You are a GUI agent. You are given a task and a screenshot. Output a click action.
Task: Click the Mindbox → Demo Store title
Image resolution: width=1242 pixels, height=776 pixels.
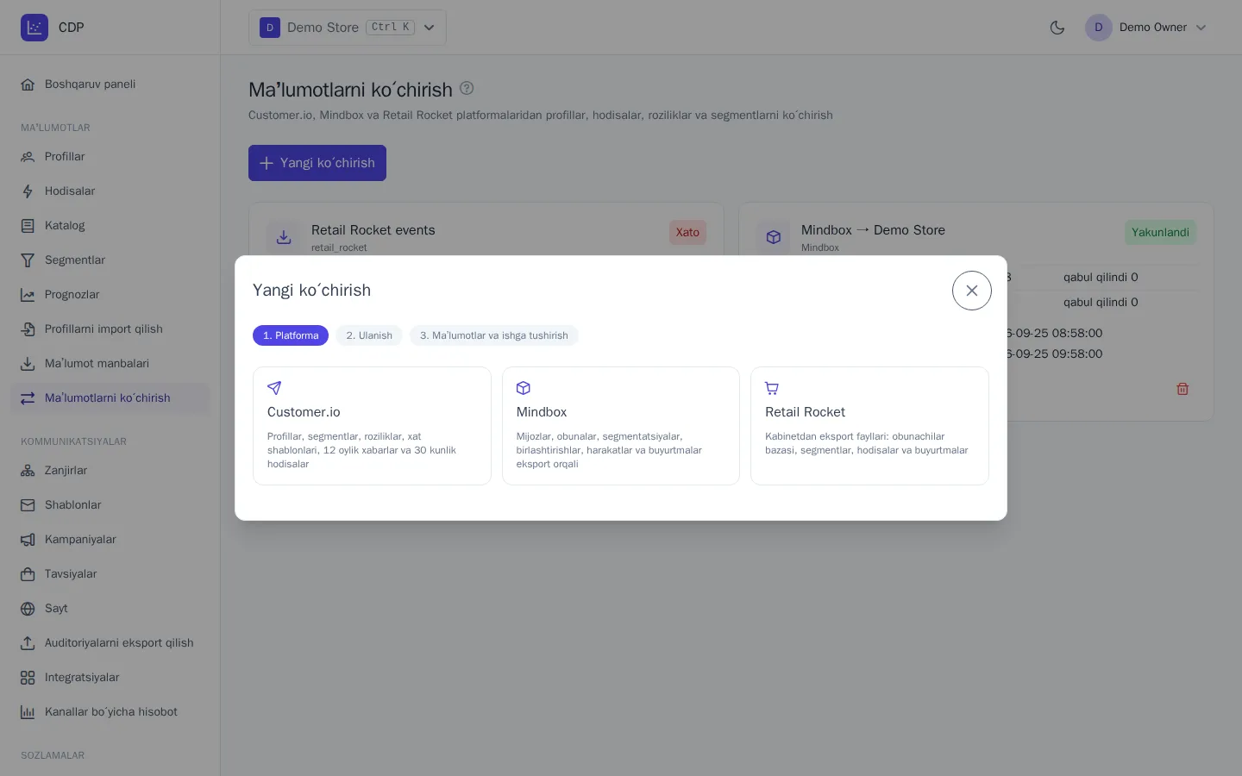tap(873, 230)
